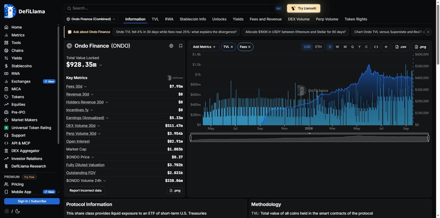Screen dimensions: 440x218
Task: Set chart denomination to ETH
Action: click(318, 47)
